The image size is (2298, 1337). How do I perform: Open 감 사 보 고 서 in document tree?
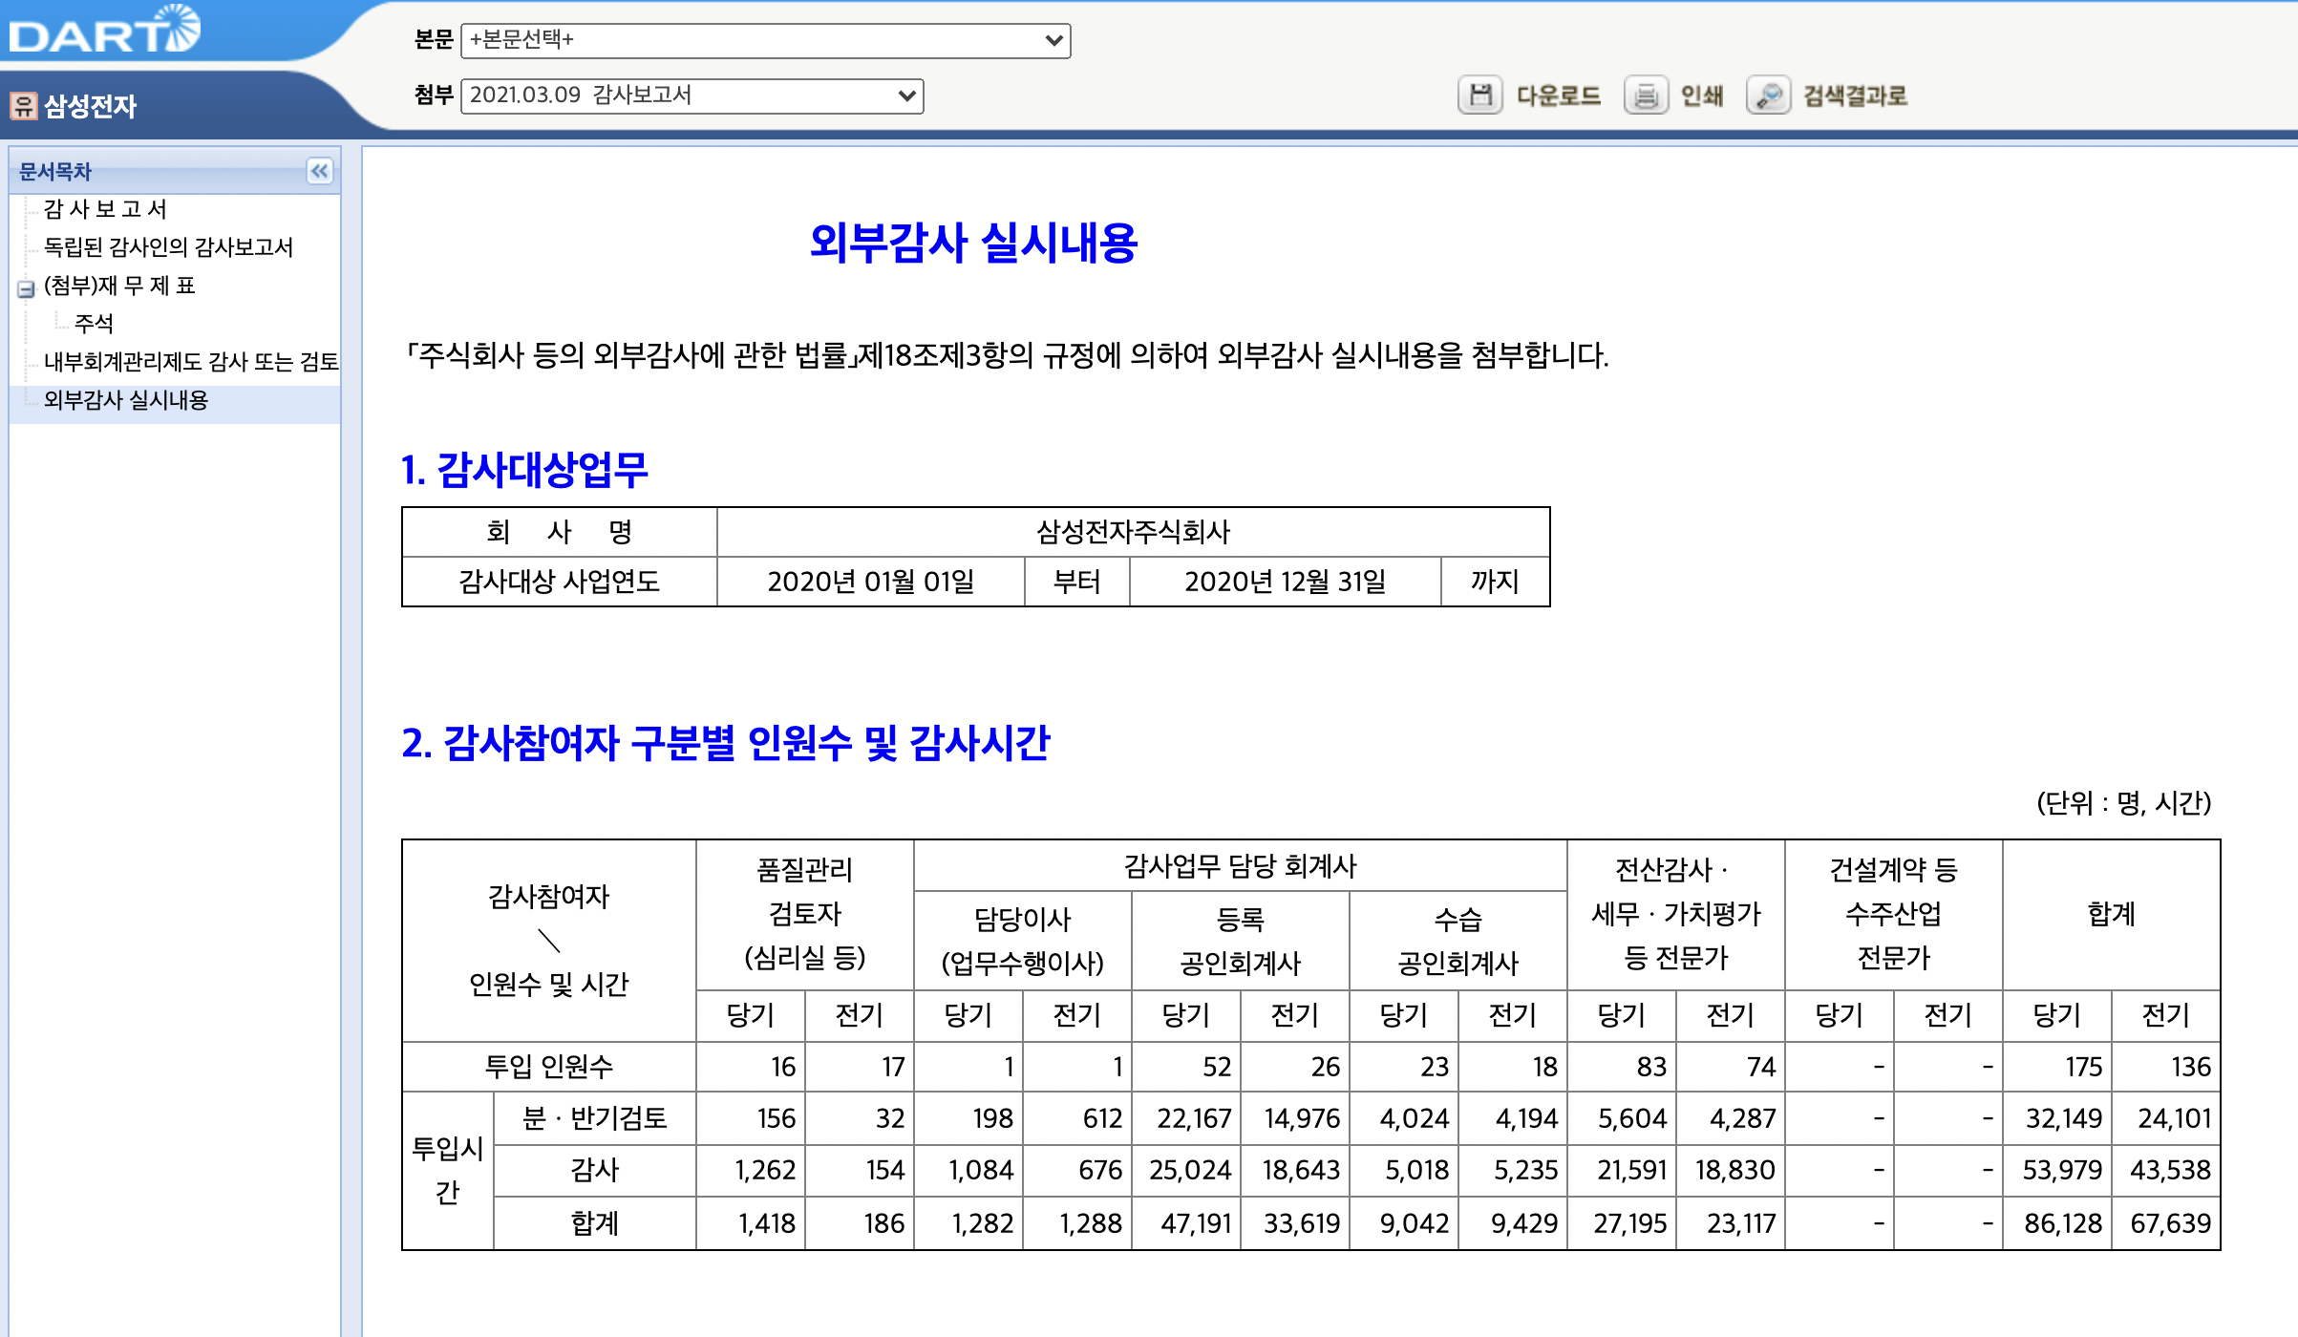pyautogui.click(x=105, y=209)
